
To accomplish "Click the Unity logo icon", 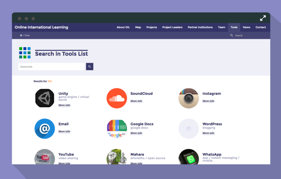I will tap(45, 98).
